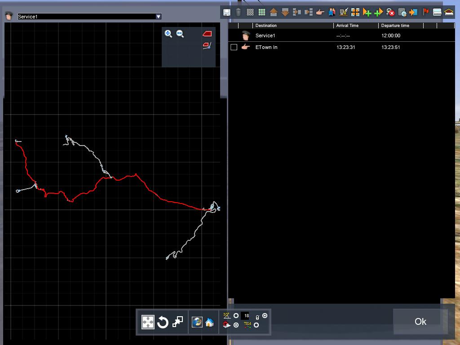Screen dimensions: 460x345
Task: Select the radio button next to TS14 icon
Action: (257, 325)
